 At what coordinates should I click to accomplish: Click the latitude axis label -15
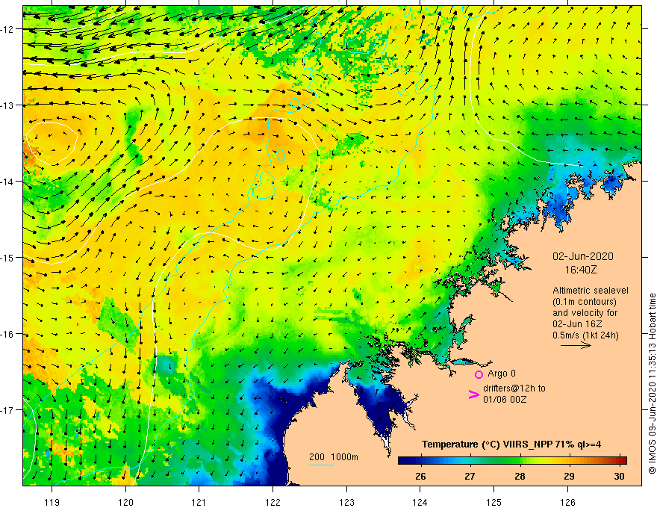coord(7,258)
